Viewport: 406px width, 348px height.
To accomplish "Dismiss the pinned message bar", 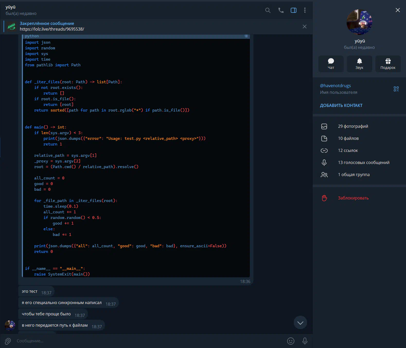I will (305, 26).
